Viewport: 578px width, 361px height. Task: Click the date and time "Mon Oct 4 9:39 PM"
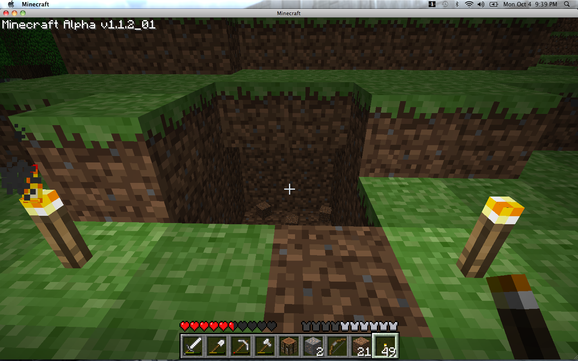point(530,4)
